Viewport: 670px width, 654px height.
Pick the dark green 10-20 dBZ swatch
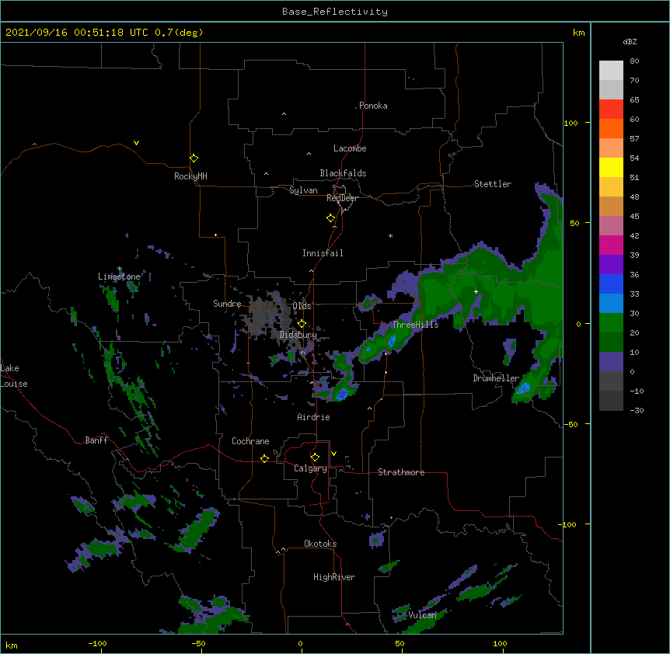pos(611,342)
